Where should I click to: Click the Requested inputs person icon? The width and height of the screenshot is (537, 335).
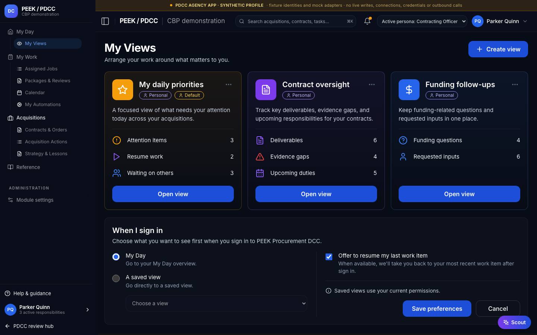pos(403,157)
